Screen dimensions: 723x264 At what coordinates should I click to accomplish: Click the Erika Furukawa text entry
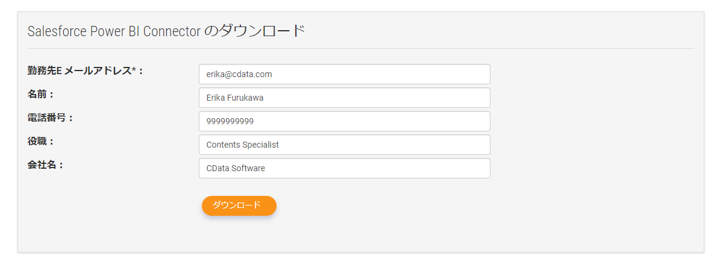point(235,98)
